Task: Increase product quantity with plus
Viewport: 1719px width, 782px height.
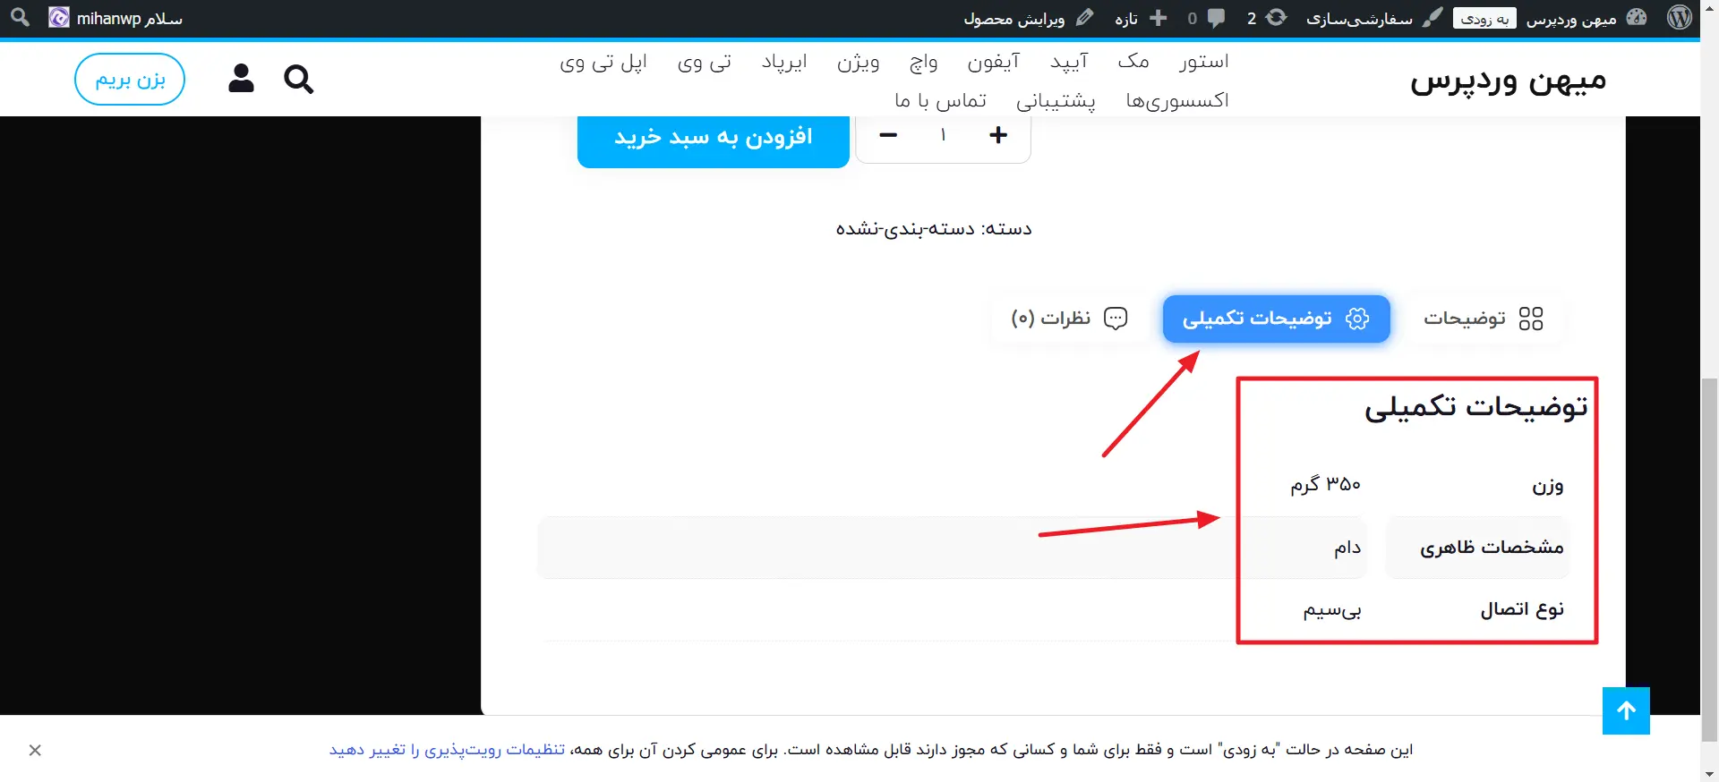Action: click(998, 135)
